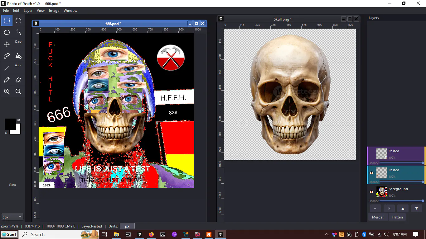Click the Merge down button
The image size is (426, 239).
point(378,217)
